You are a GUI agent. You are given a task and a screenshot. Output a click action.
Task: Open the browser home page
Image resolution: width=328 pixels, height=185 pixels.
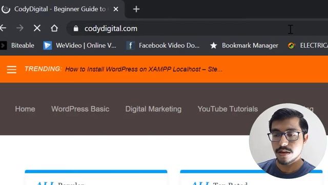point(54,28)
